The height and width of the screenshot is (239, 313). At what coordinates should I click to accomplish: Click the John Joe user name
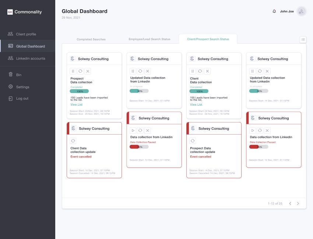pos(286,11)
